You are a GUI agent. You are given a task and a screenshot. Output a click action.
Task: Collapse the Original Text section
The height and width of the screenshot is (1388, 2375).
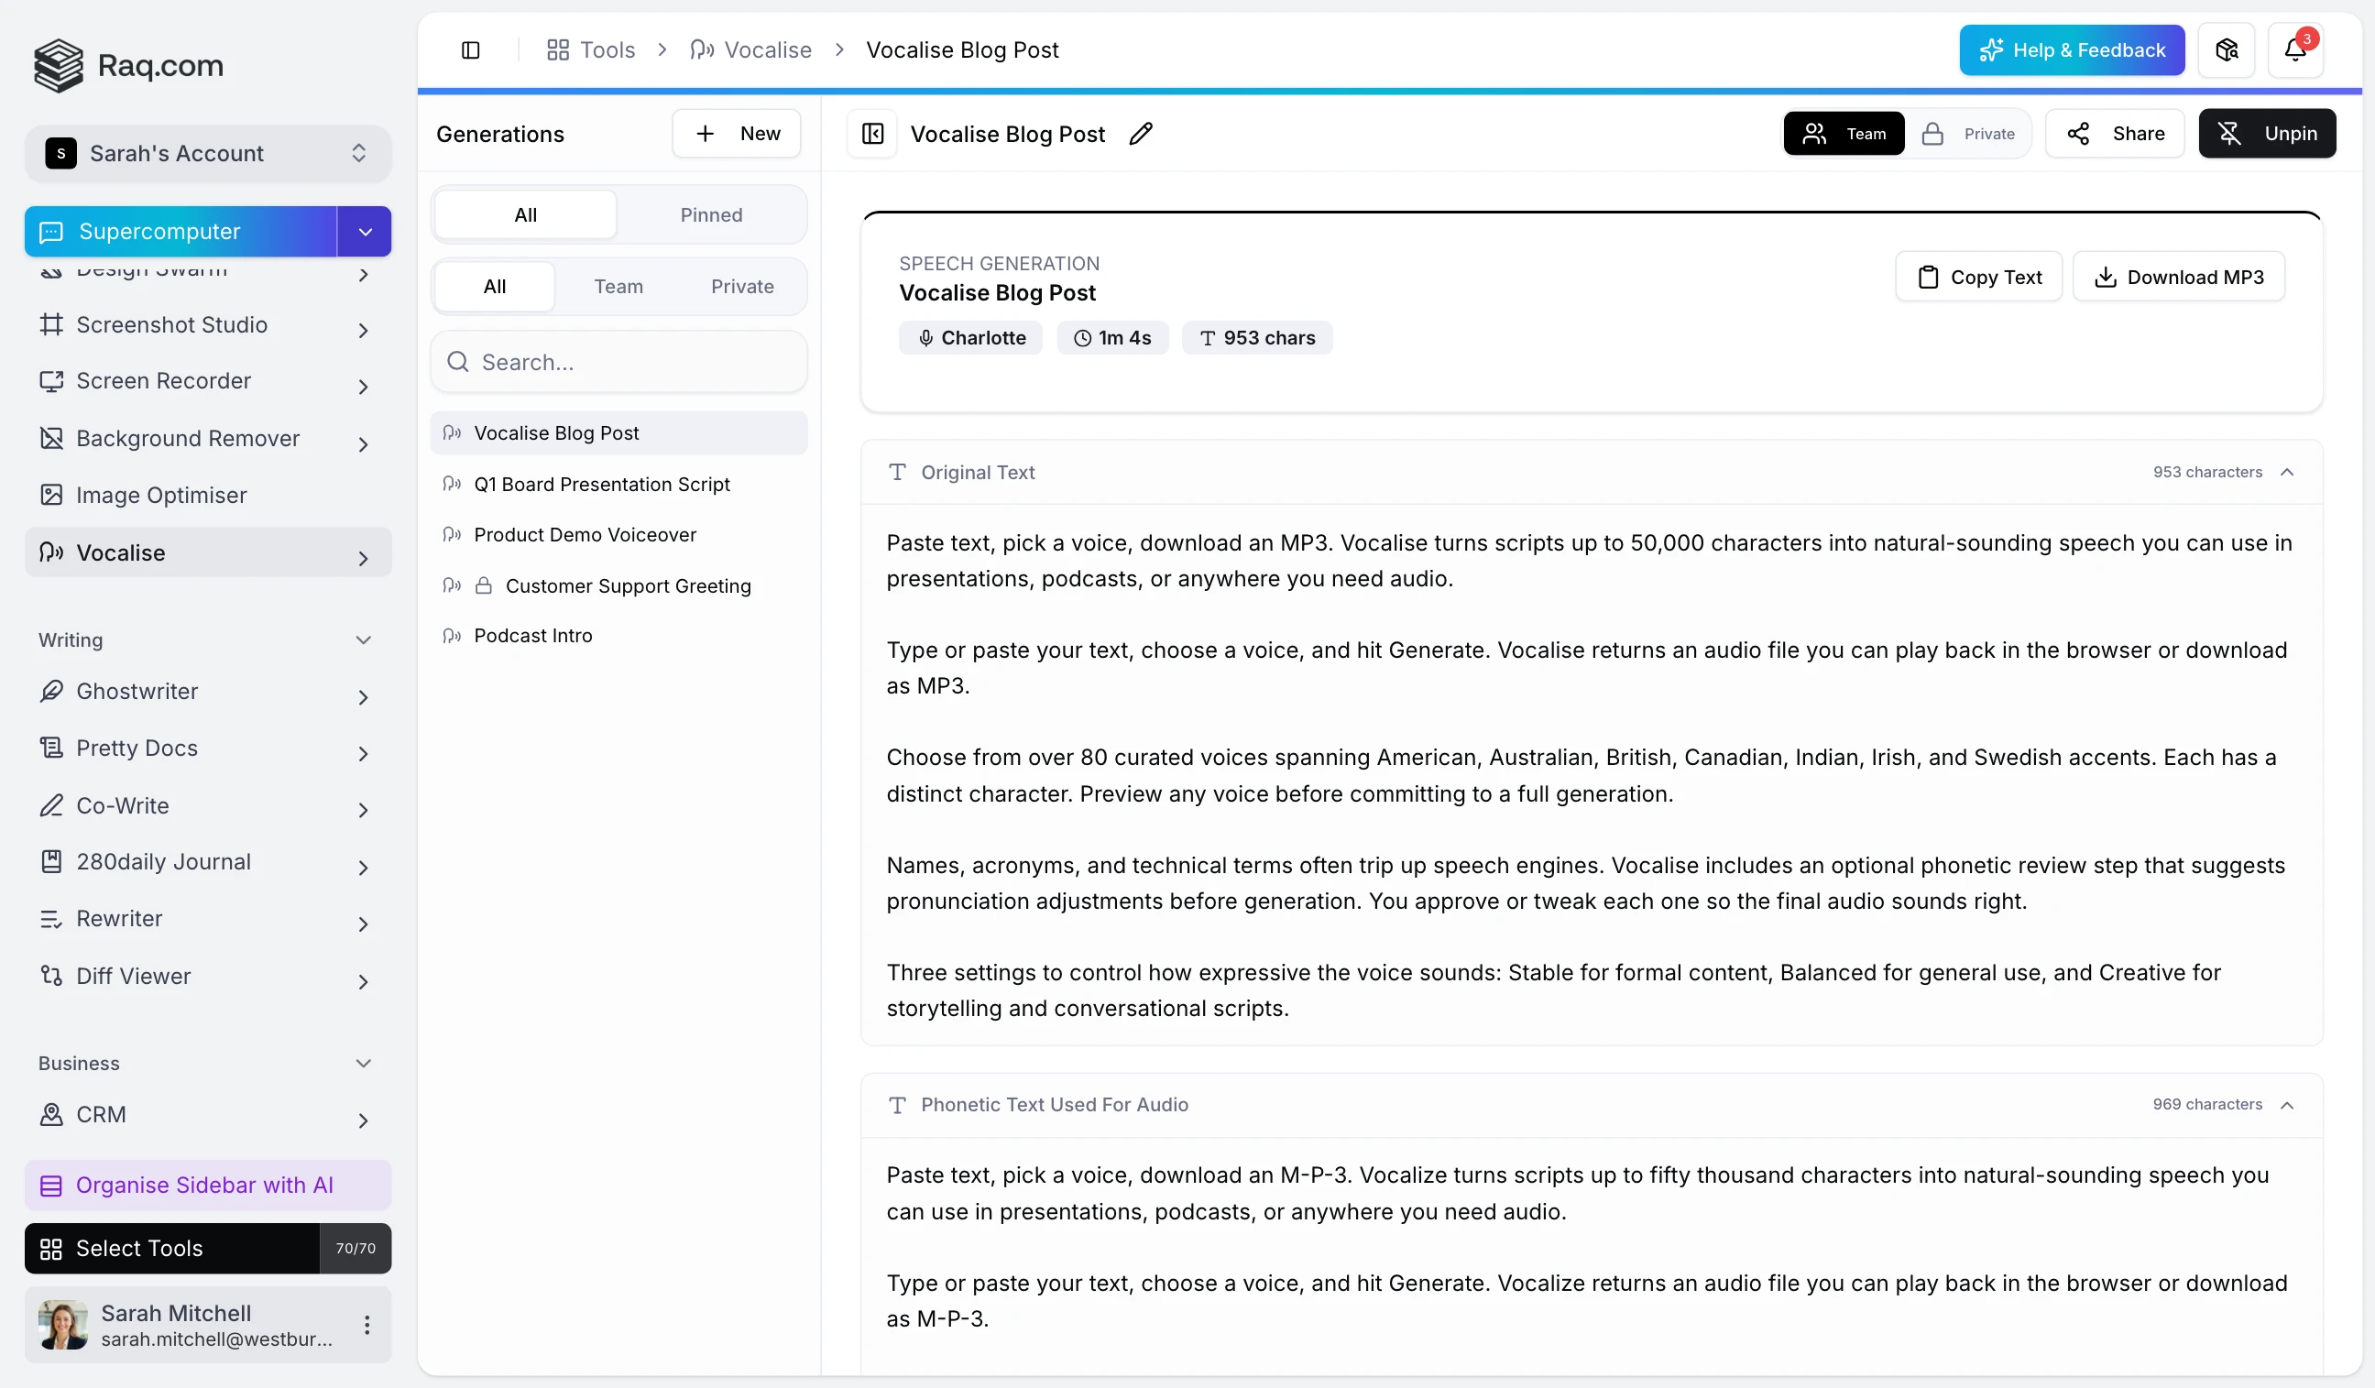pyautogui.click(x=2286, y=472)
